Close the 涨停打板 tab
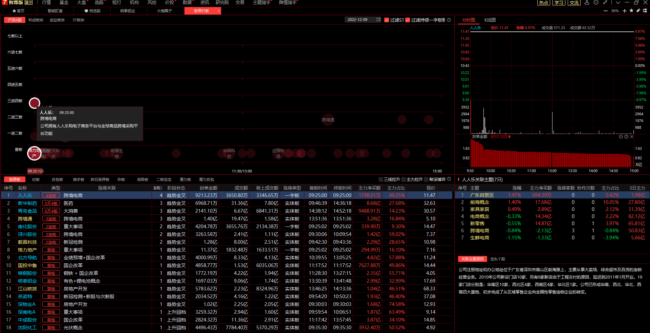Screen dimensions: 650x333 click(x=219, y=11)
